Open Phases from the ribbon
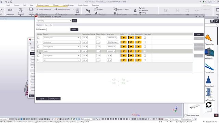 [x=98, y=9]
